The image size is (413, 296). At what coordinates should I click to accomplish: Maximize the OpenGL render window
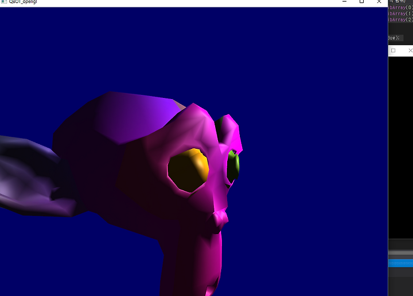click(361, 2)
